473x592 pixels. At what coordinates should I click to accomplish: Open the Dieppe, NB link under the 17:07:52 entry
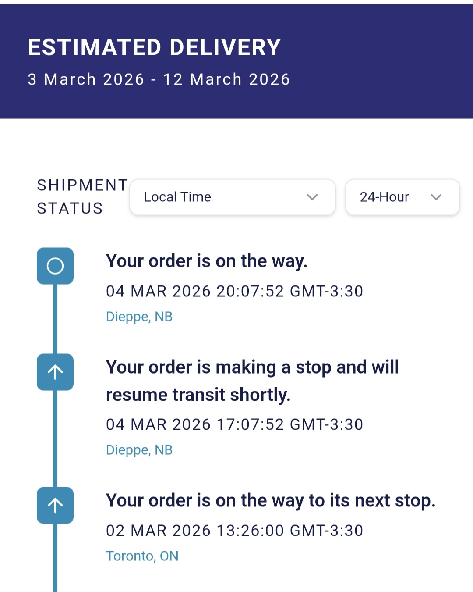pyautogui.click(x=139, y=450)
